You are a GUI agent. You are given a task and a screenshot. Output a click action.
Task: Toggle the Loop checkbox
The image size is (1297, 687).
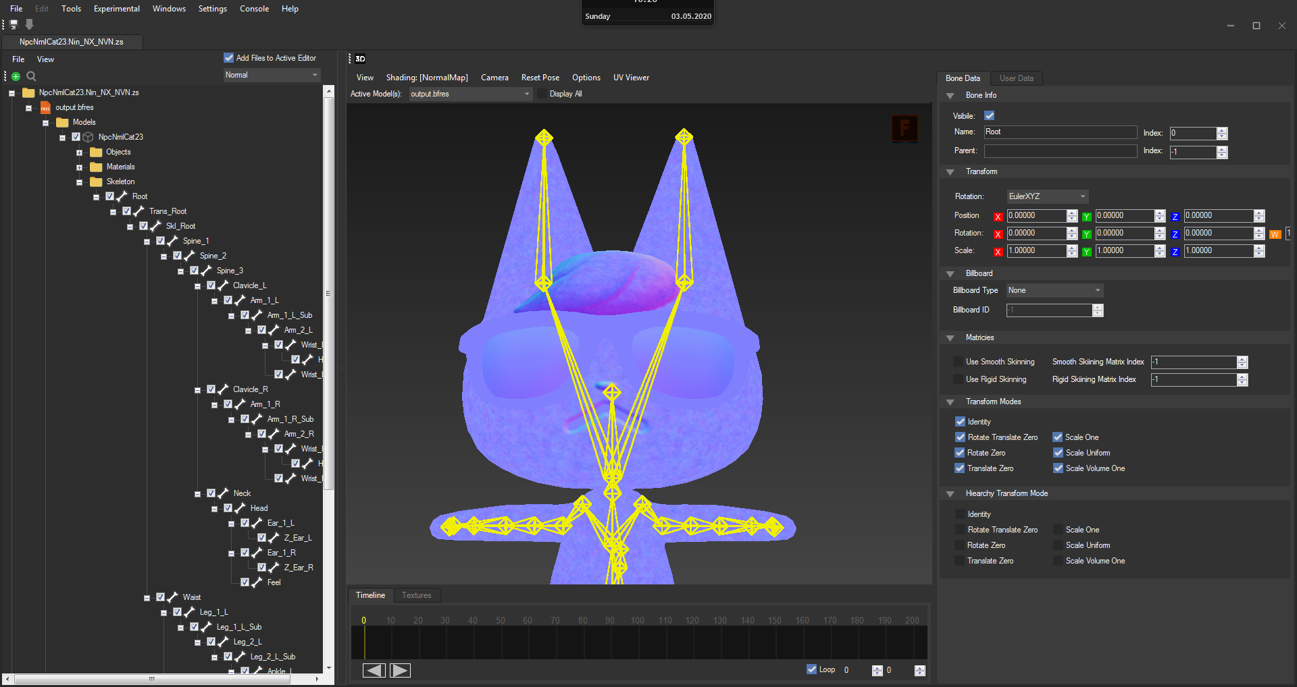pos(812,669)
